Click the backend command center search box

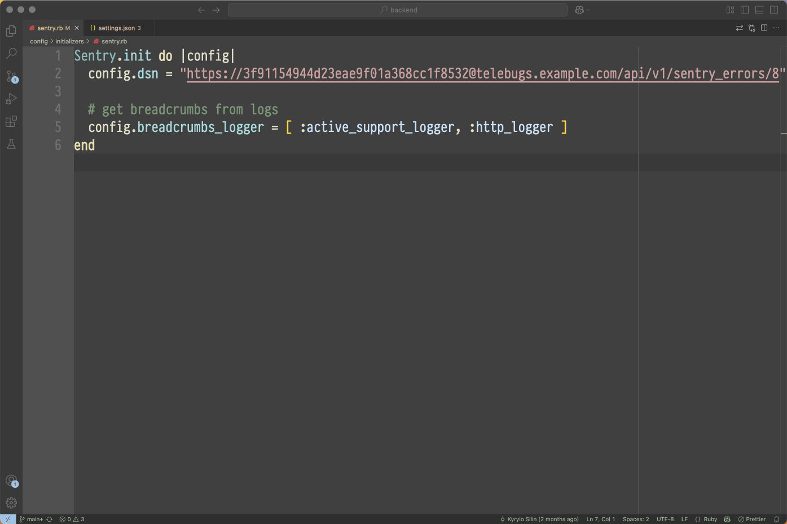tap(398, 10)
